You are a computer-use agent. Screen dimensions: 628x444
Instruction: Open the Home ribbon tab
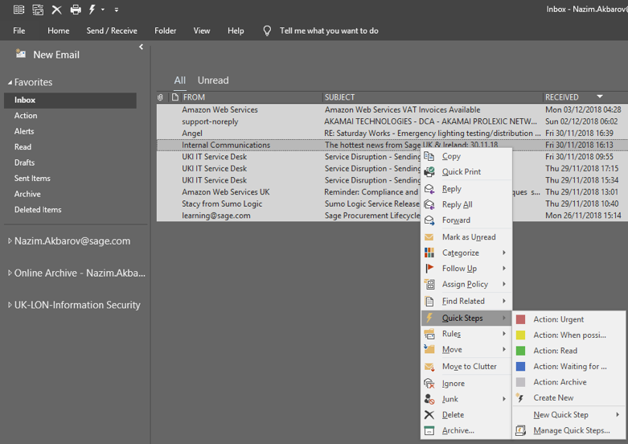tap(59, 31)
